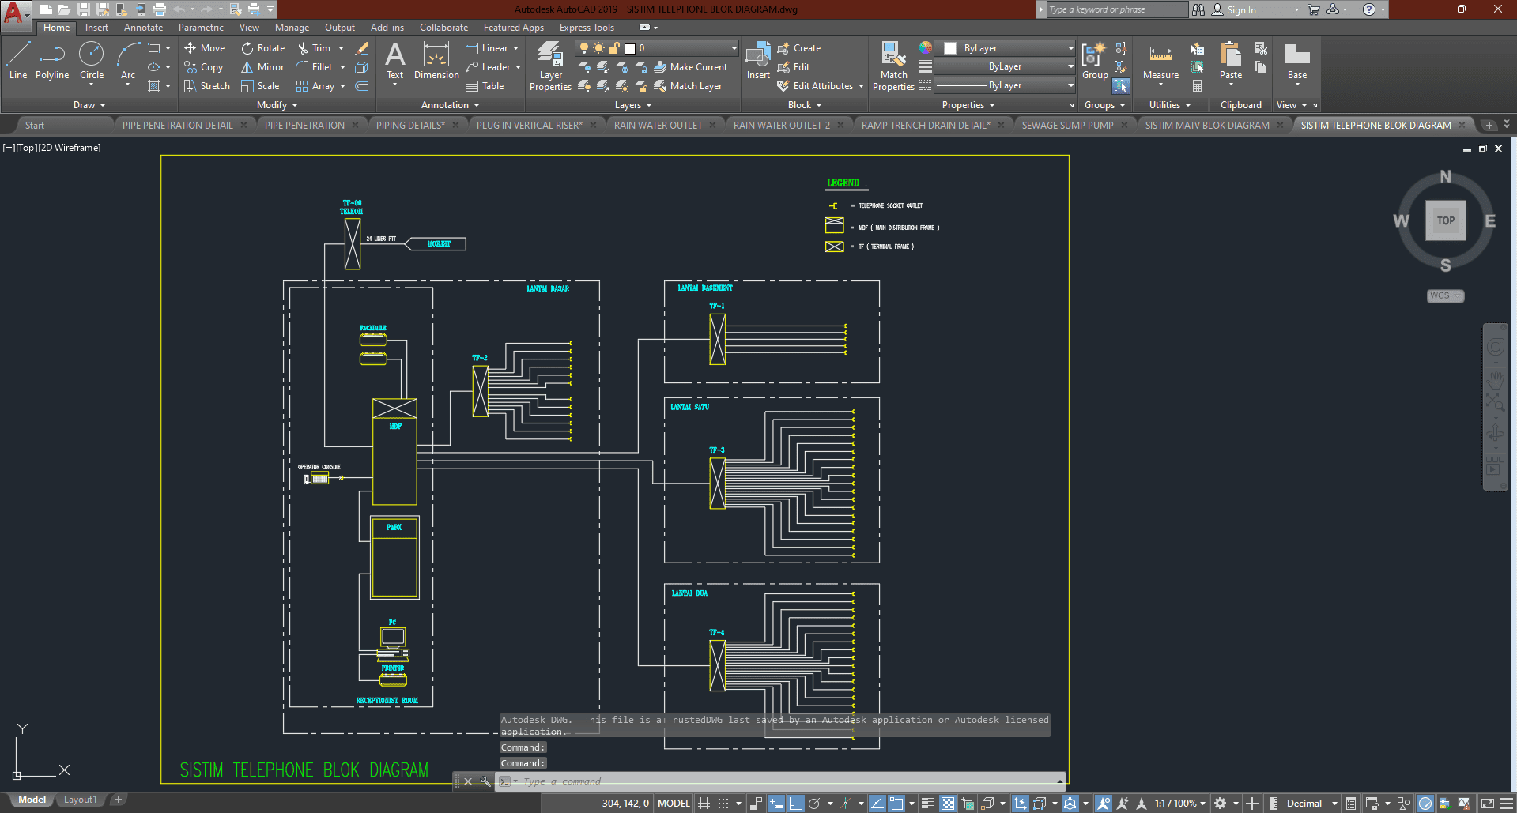Screen dimensions: 1517x813
Task: Expand the Draw panel options
Action: [89, 105]
